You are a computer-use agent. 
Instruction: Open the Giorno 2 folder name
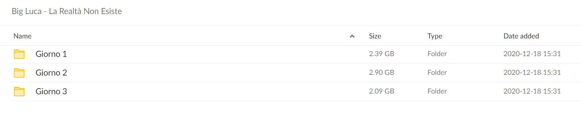[51, 73]
